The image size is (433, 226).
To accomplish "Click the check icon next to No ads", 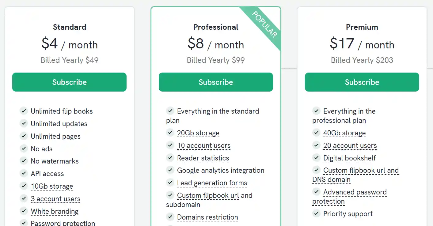I will (24, 149).
